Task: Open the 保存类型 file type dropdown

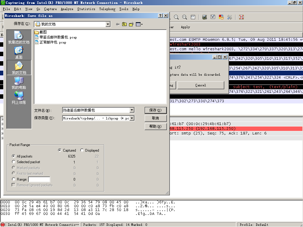Action: click(x=132, y=118)
